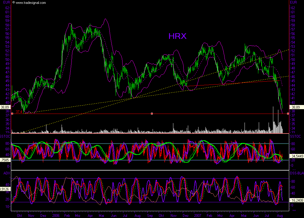This screenshot has height=218, width=304.
Task: Select the HRX chart title label
Action: 177,36
